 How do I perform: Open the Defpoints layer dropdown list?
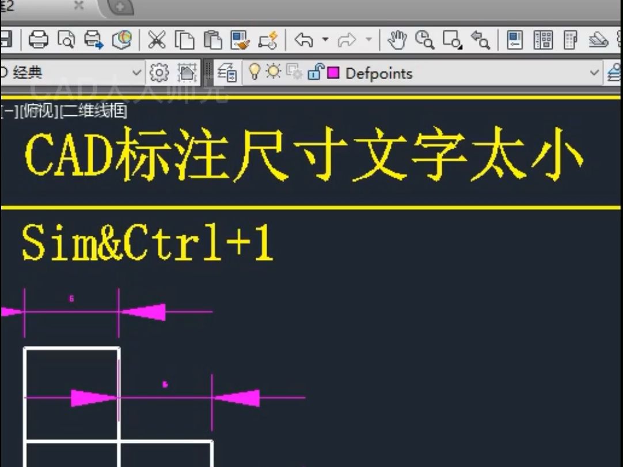[x=594, y=73]
